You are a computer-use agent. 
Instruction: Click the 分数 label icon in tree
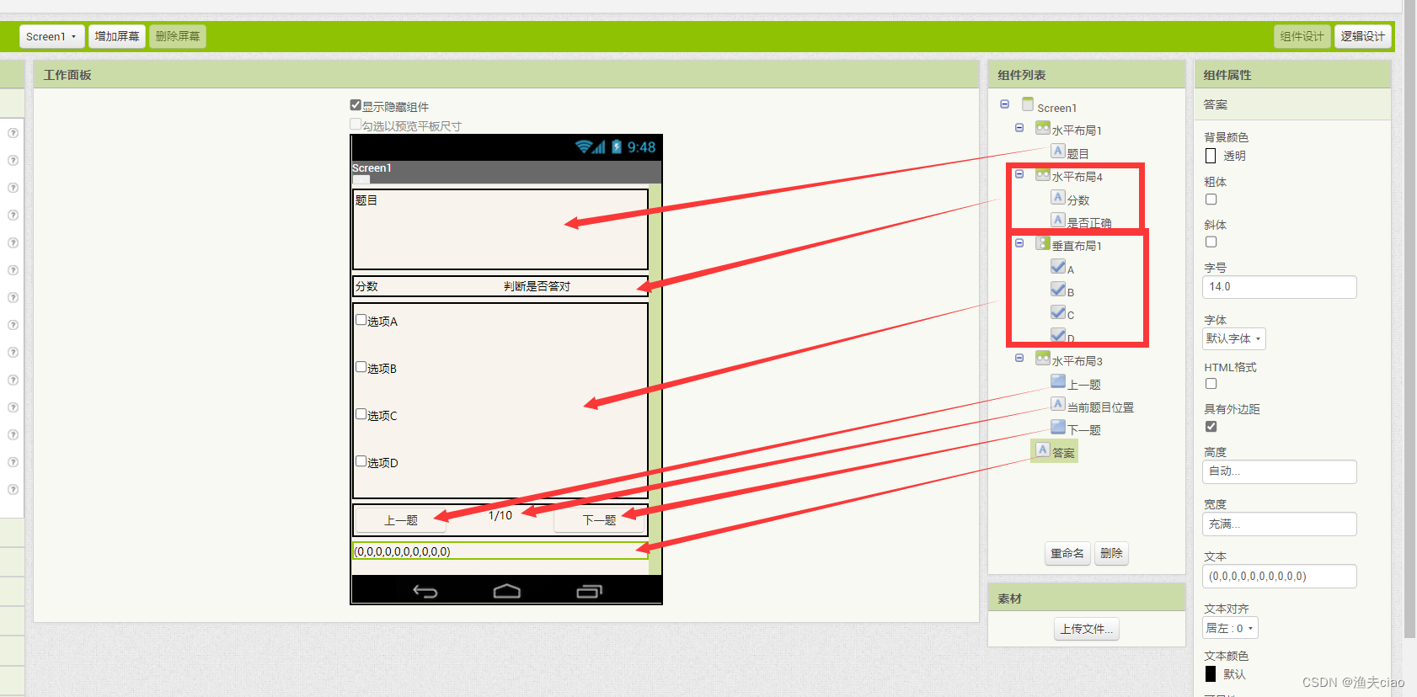click(1058, 197)
